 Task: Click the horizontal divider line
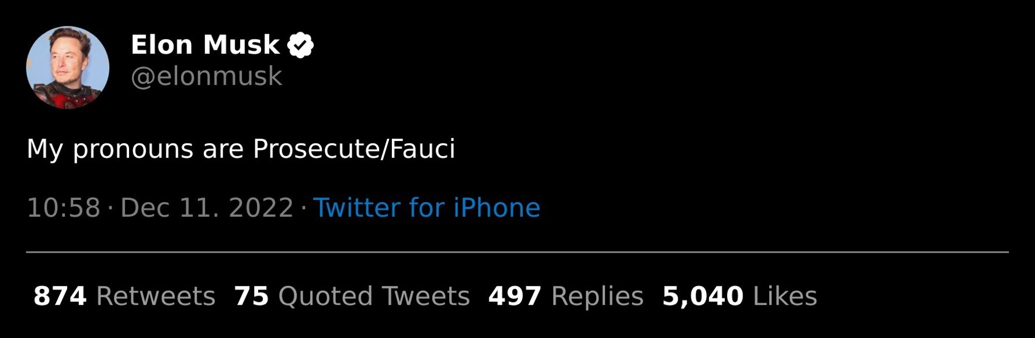pyautogui.click(x=517, y=252)
